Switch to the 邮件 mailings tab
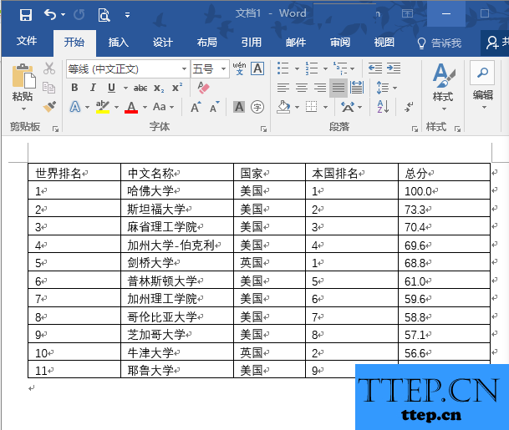The image size is (509, 430). click(296, 42)
